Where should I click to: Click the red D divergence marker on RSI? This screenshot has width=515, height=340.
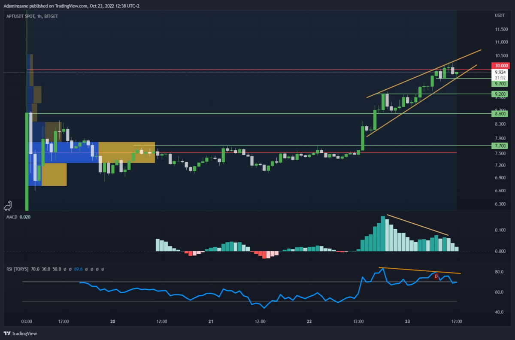tap(436, 276)
